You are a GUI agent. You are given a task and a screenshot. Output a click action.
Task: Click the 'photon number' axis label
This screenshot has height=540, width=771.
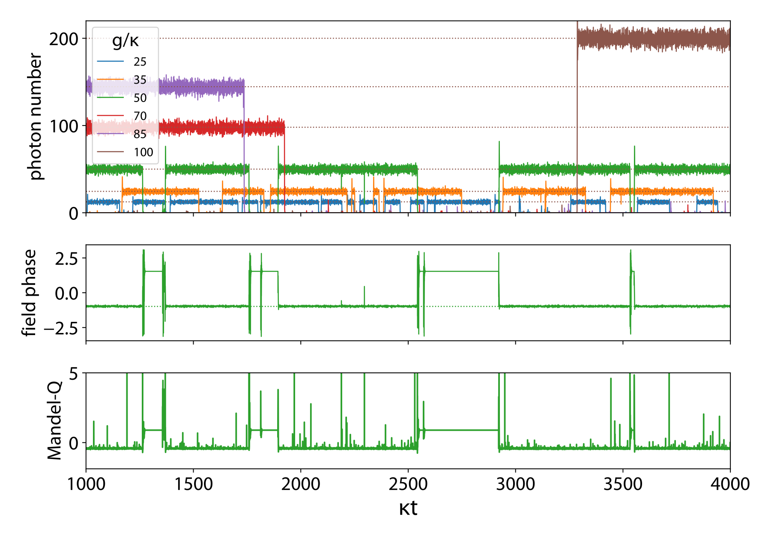coord(36,117)
